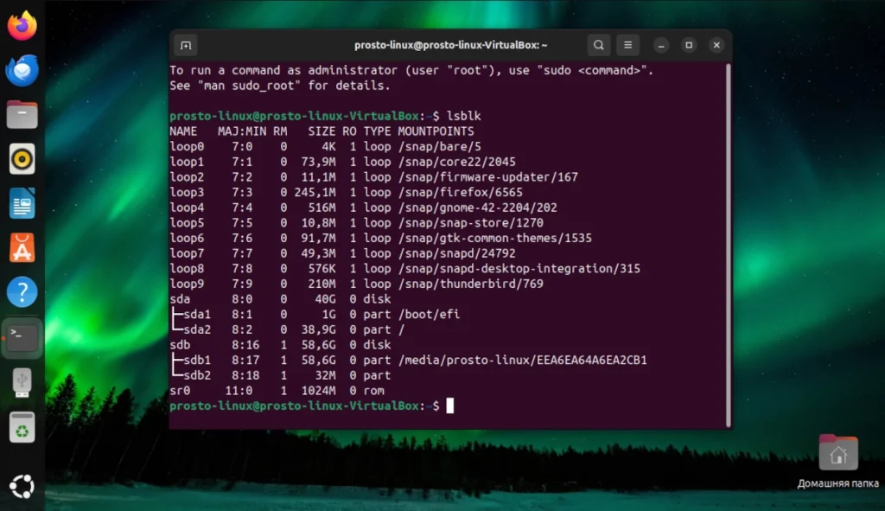The width and height of the screenshot is (885, 511).
Task: Add a new terminal tab
Action: tap(186, 45)
